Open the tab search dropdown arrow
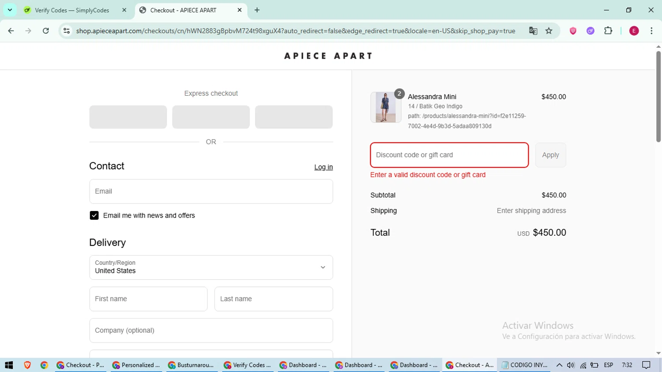 (x=10, y=10)
